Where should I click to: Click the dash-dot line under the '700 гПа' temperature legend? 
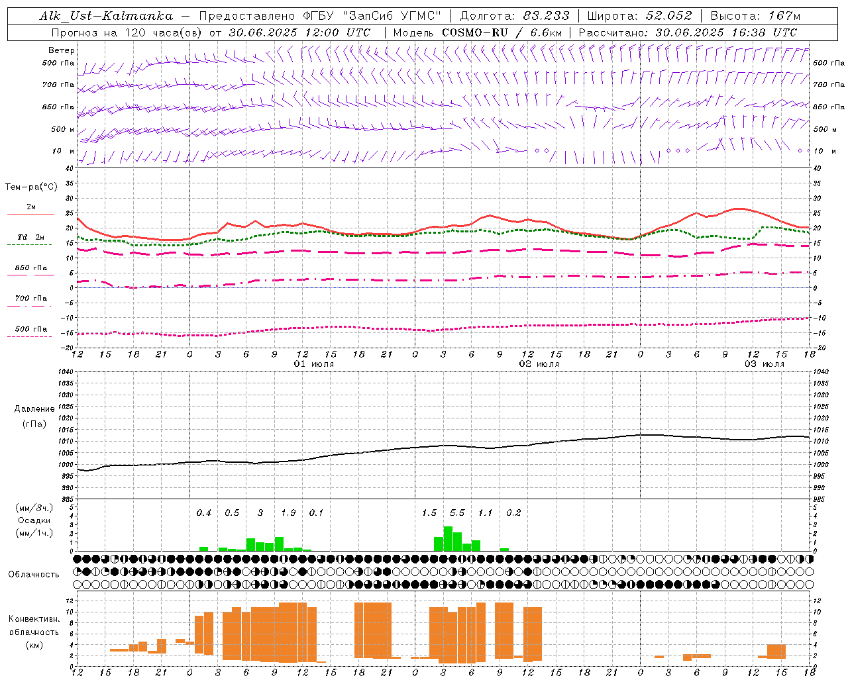30,306
